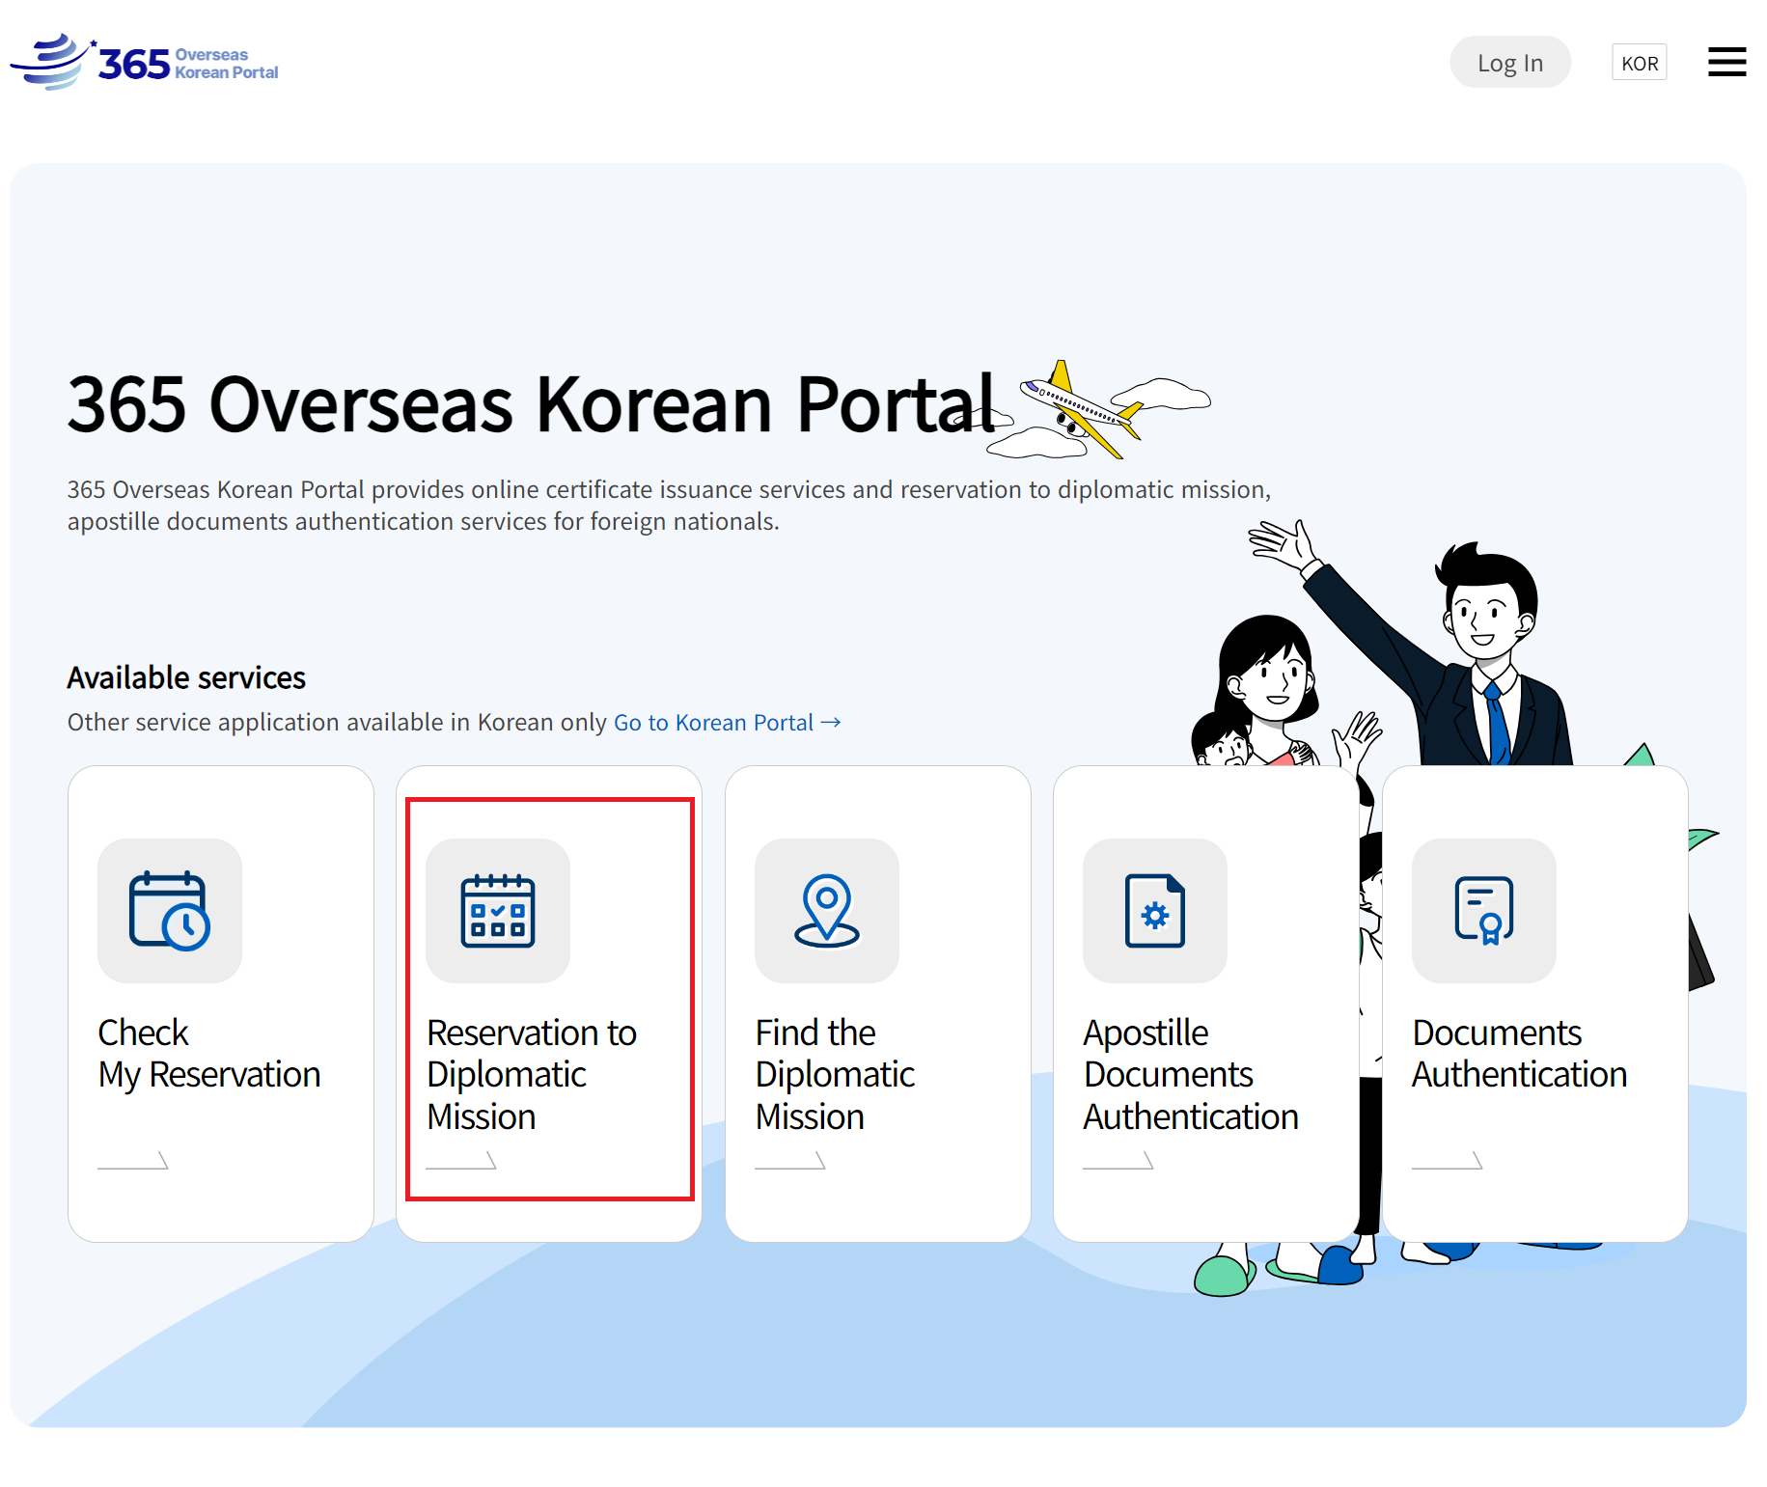Click arrow under Find the Diplomatic Mission
This screenshot has height=1487, width=1767.
click(x=790, y=1160)
